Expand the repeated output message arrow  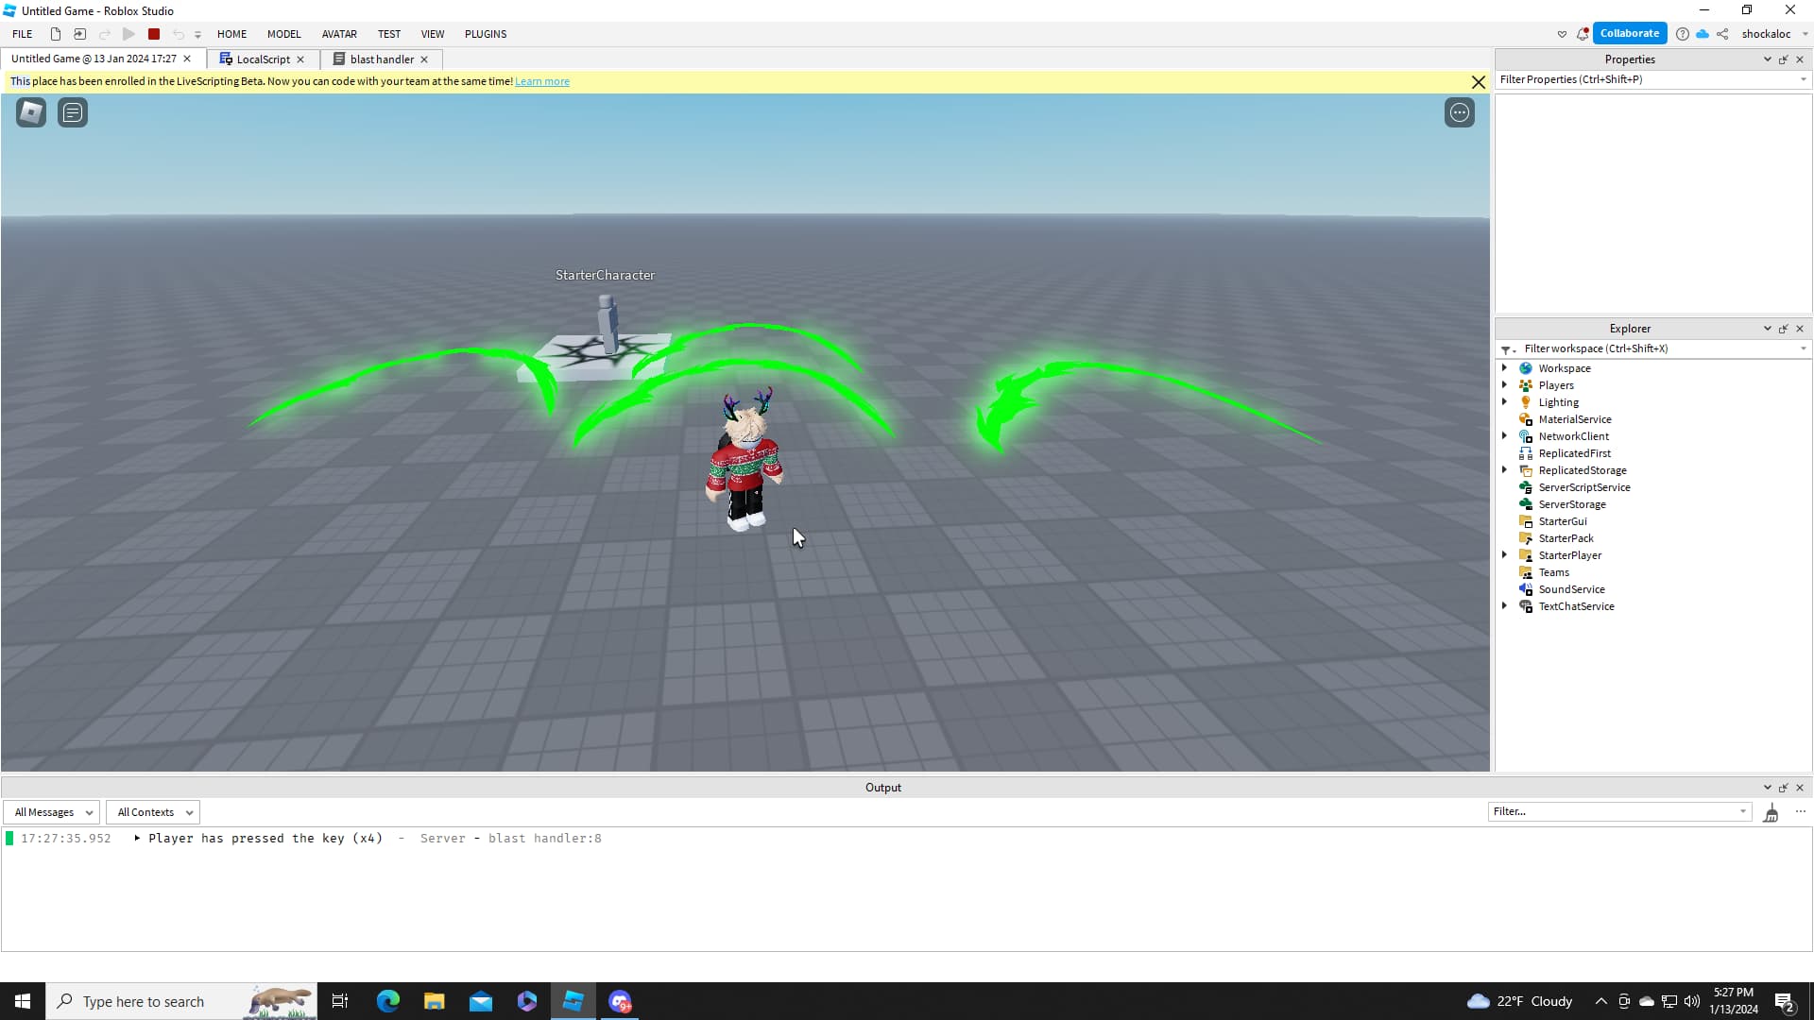pyautogui.click(x=137, y=838)
